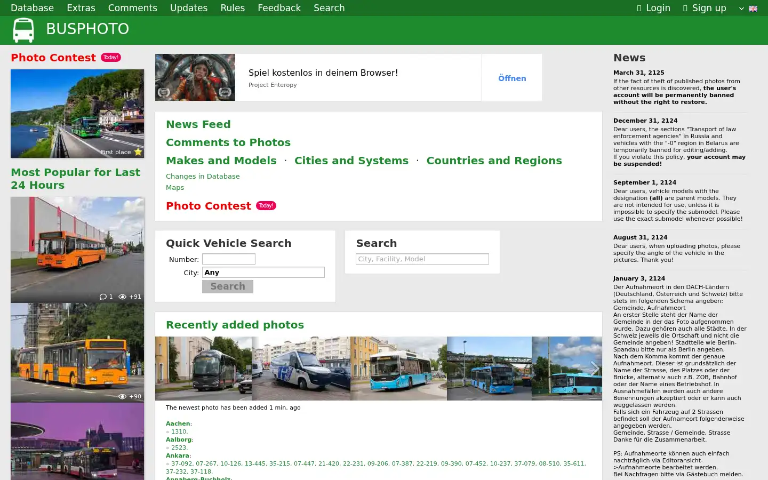The image size is (768, 480).
Task: Click the March 31, 2125 news date
Action: (x=639, y=73)
